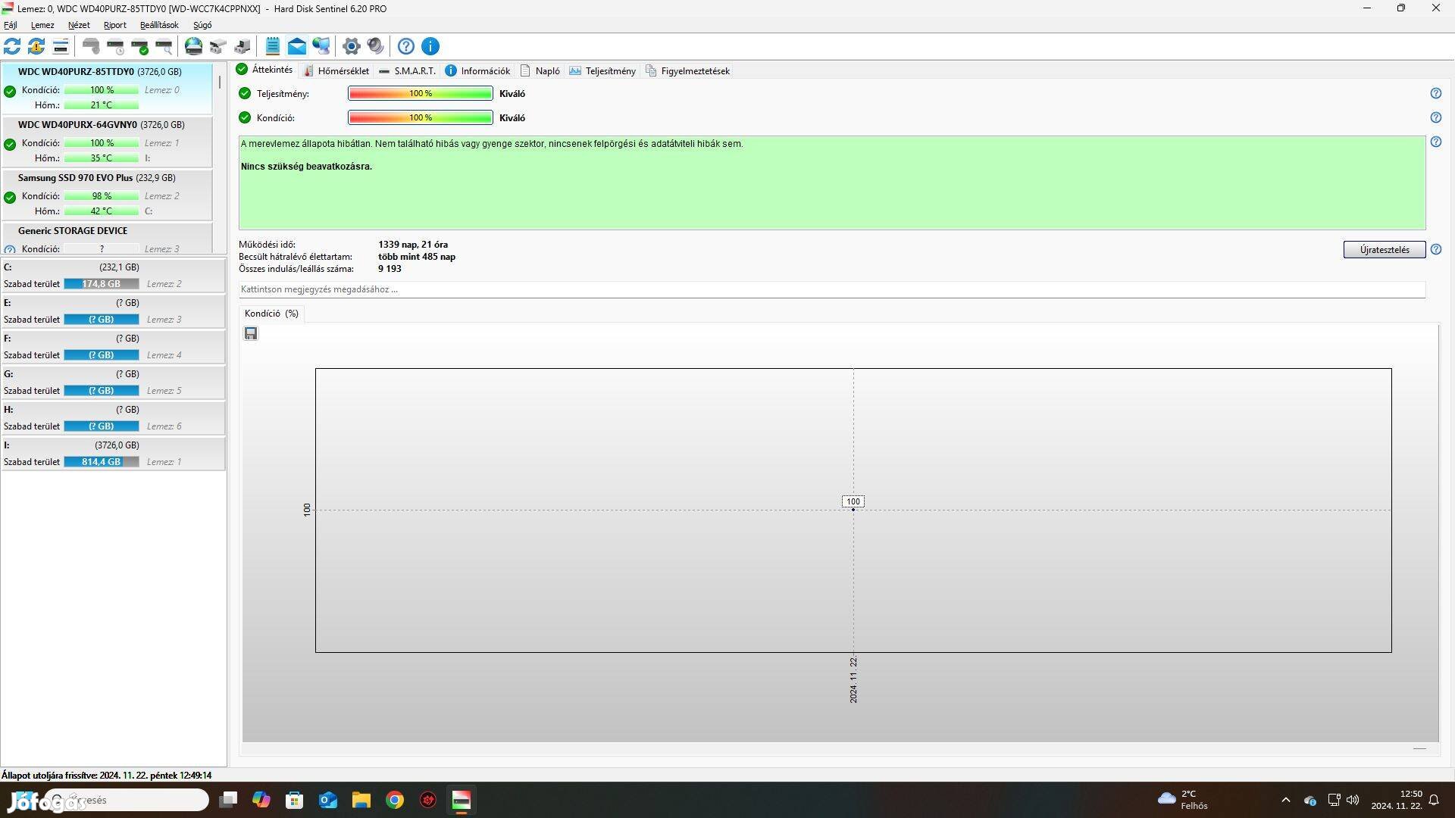Viewport: 1455px width, 818px height.
Task: Select the C: partition entry
Action: click(x=113, y=276)
